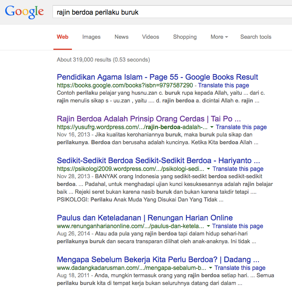
Task: Open 'Mengapa Sebelum Bekerja Kita Perlu Berdoa?' result
Action: [158, 259]
